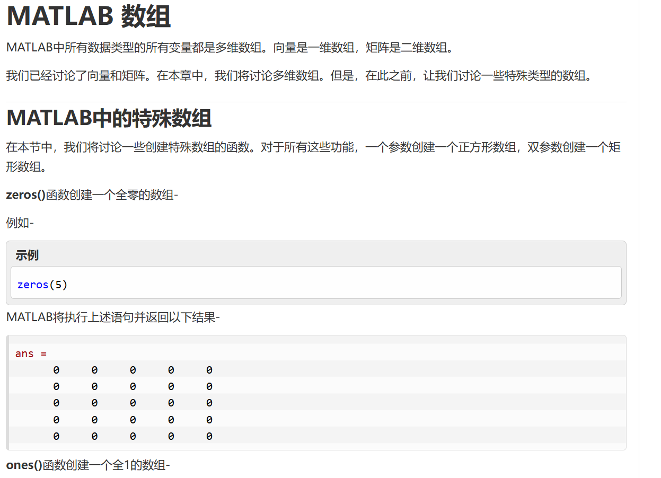Image resolution: width=661 pixels, height=478 pixels.
Task: Click the 'MATLAB 数组' page title
Action: pos(89,16)
